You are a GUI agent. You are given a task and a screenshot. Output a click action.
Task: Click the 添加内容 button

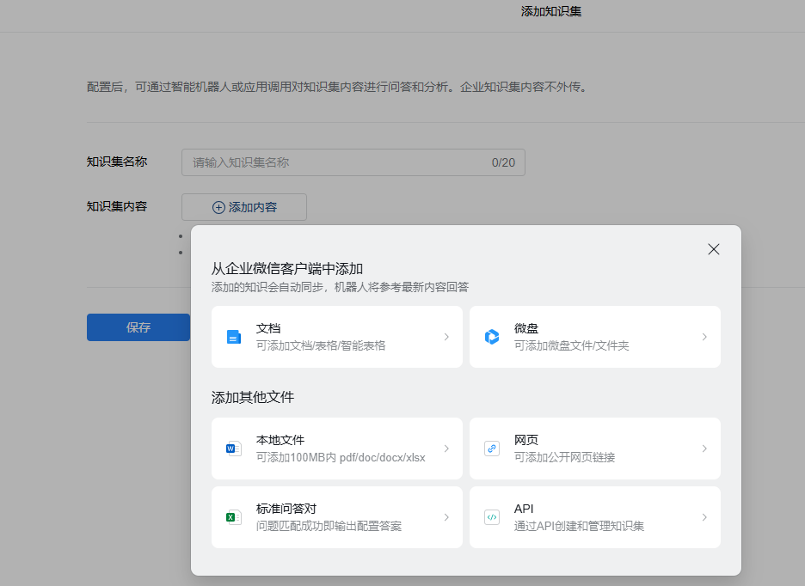(244, 207)
